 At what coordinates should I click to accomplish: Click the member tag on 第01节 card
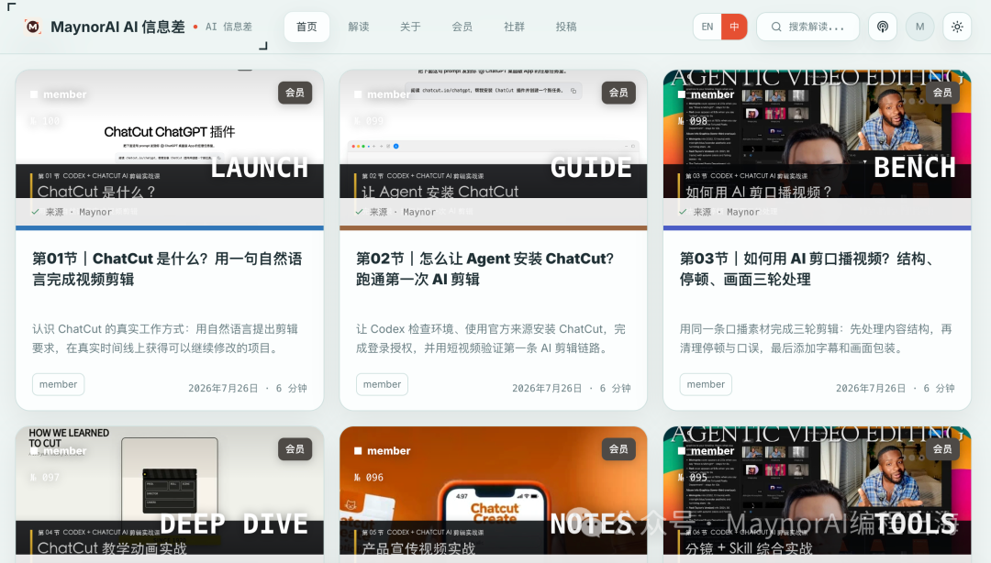(x=58, y=384)
